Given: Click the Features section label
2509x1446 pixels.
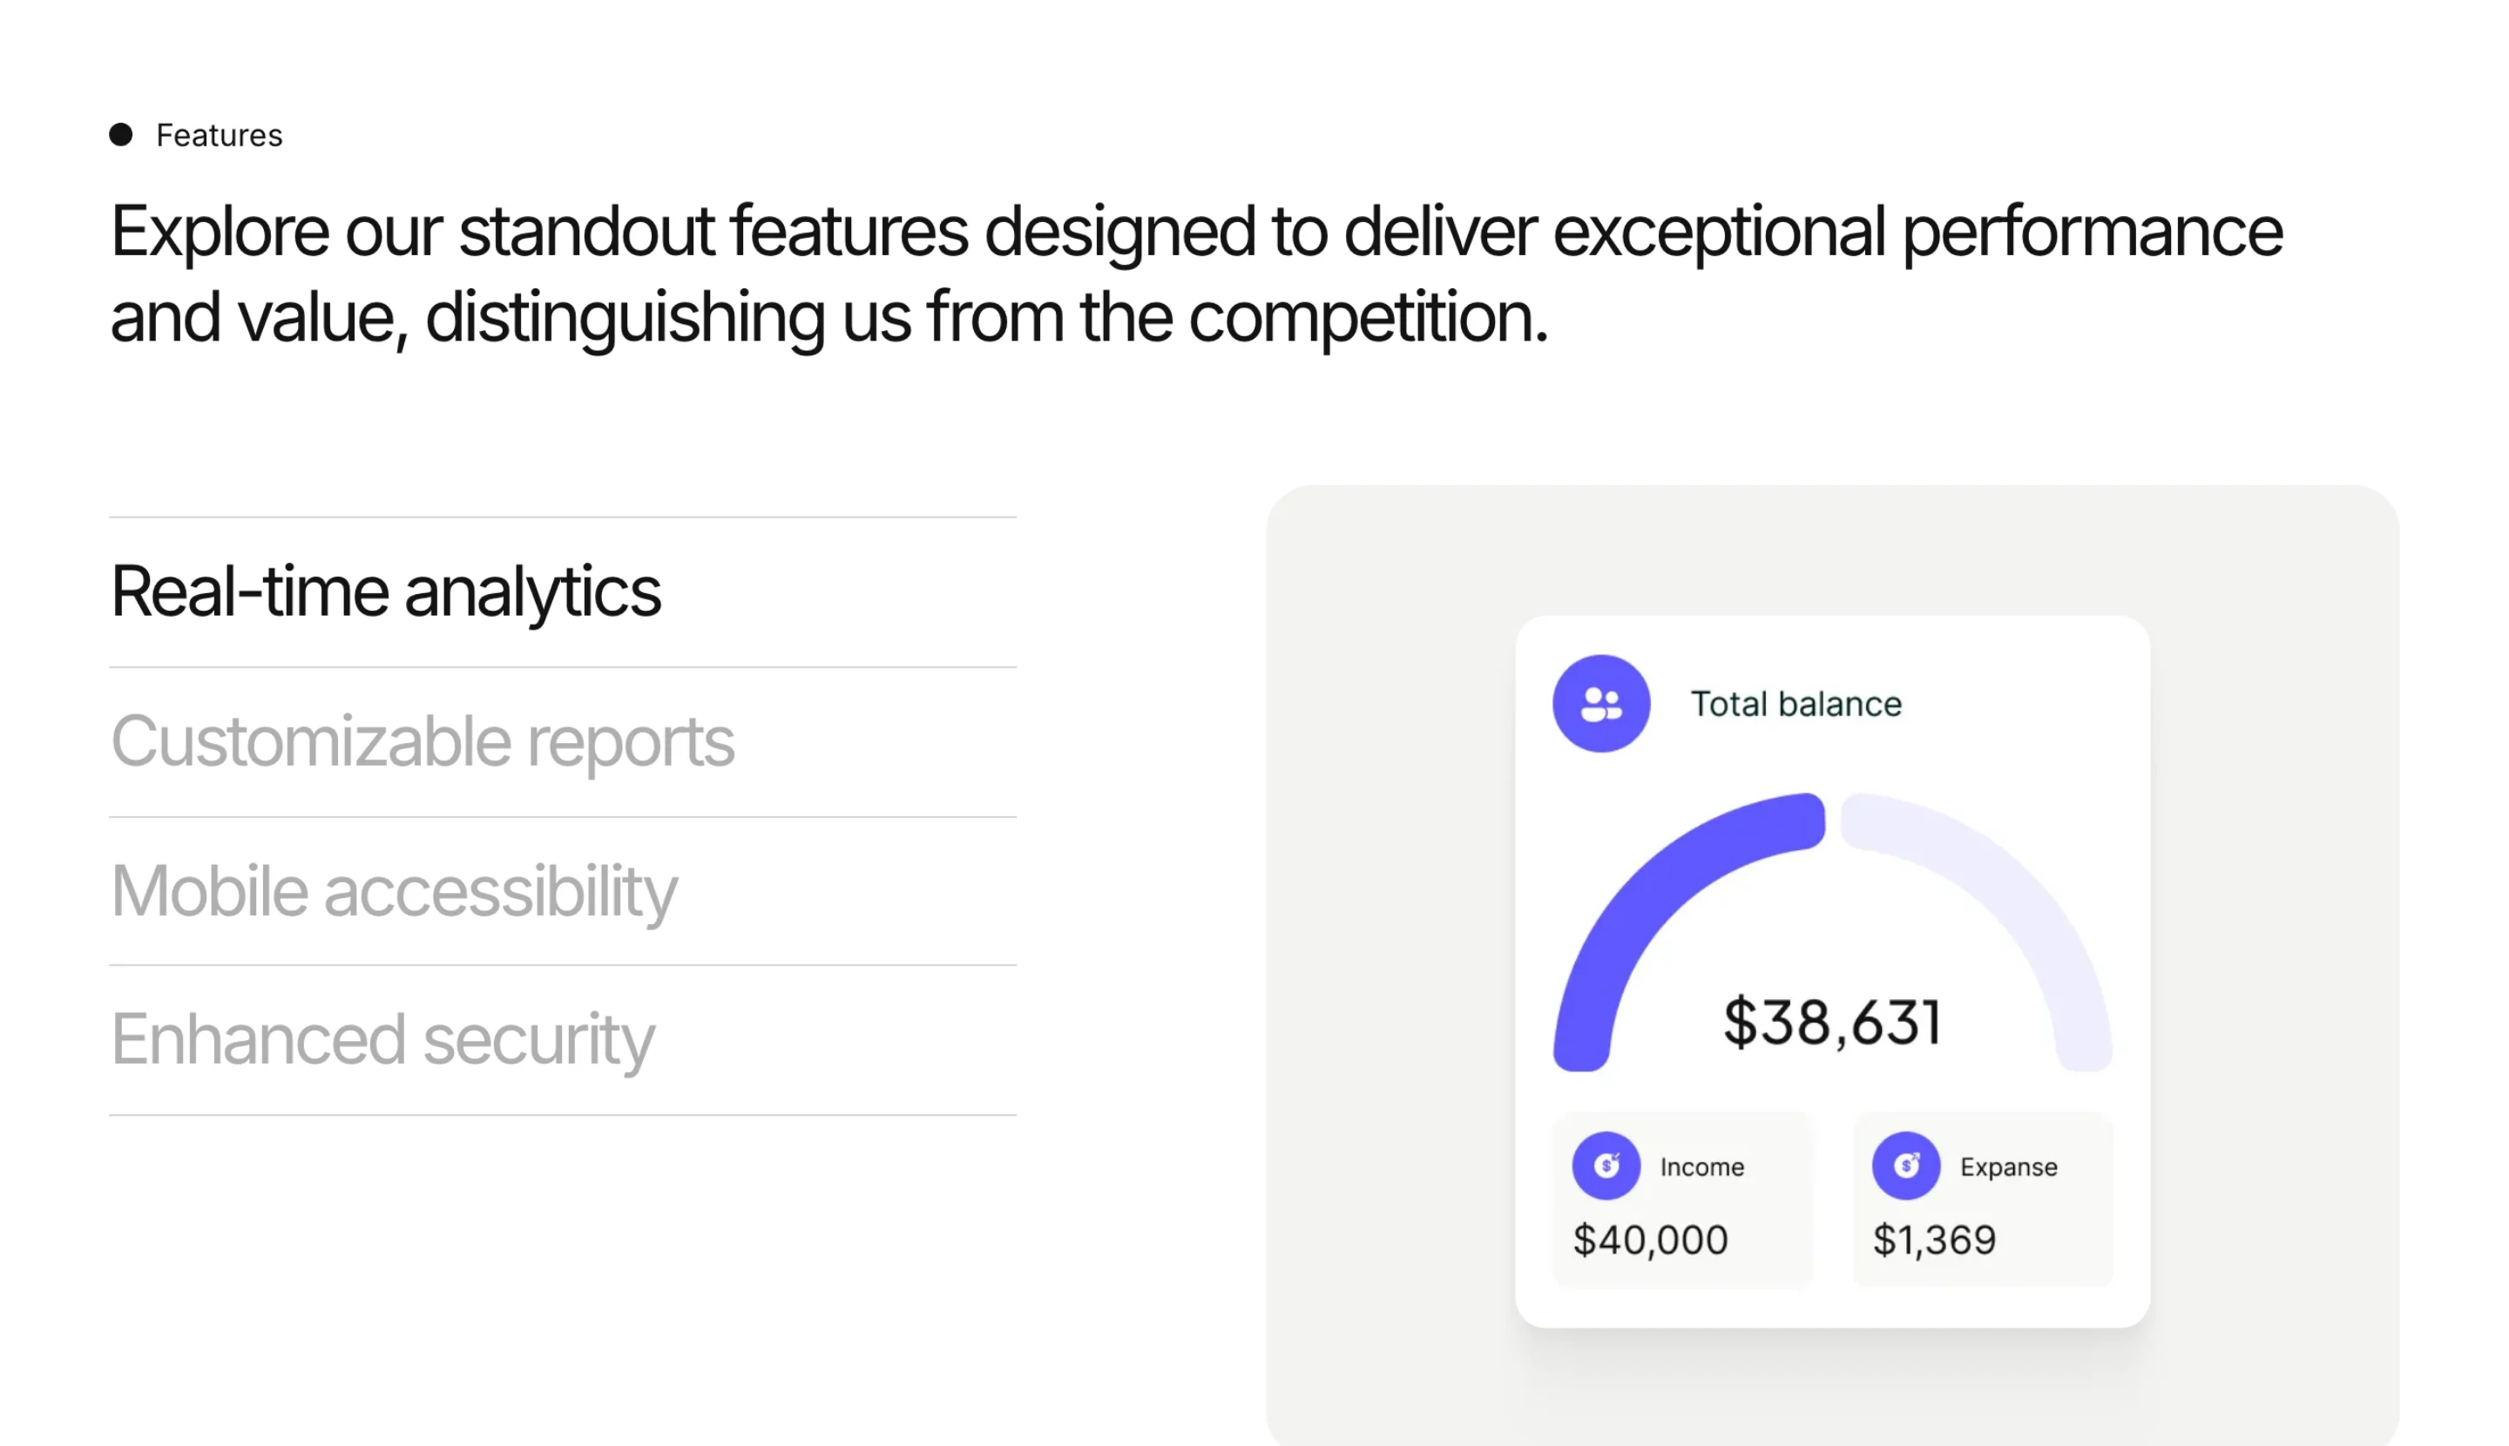Looking at the screenshot, I should 220,135.
